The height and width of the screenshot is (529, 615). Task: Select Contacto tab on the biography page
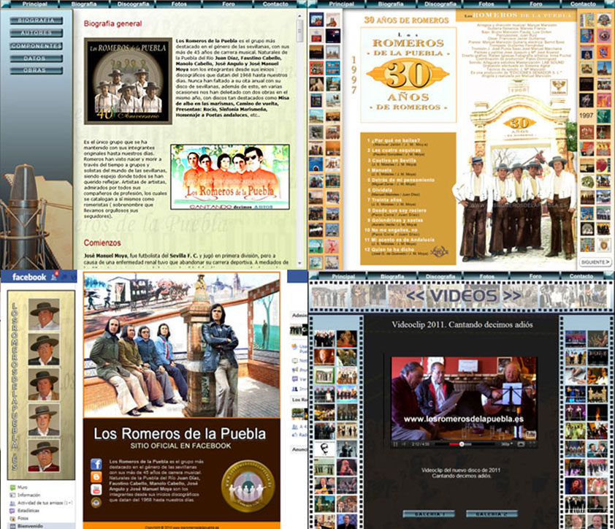(x=276, y=4)
